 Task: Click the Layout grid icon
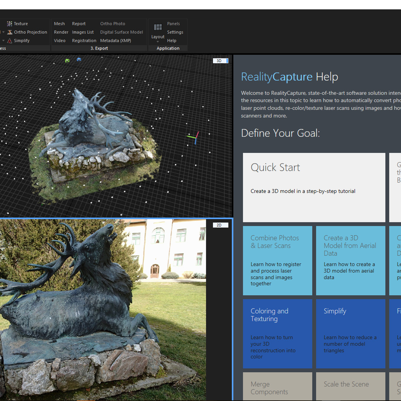(158, 27)
